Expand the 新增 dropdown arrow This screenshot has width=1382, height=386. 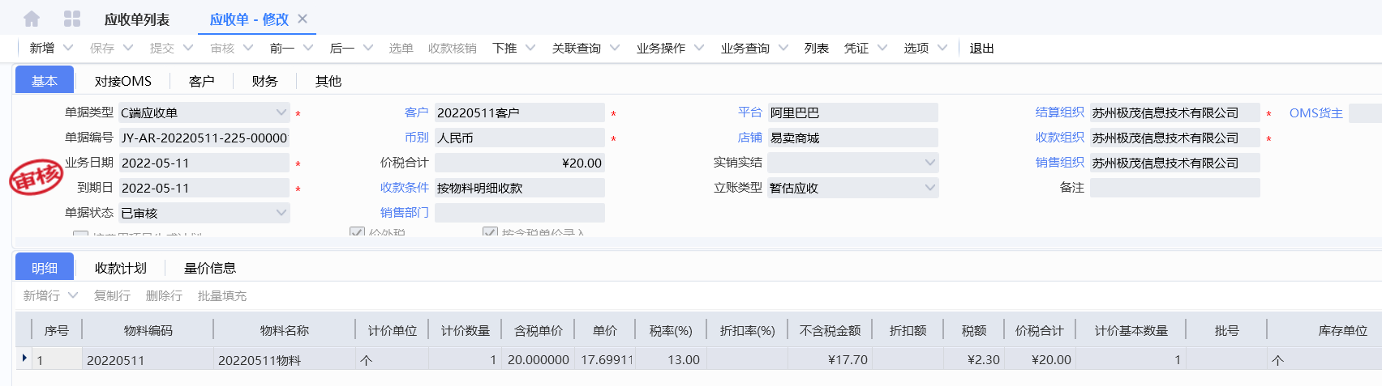click(68, 48)
